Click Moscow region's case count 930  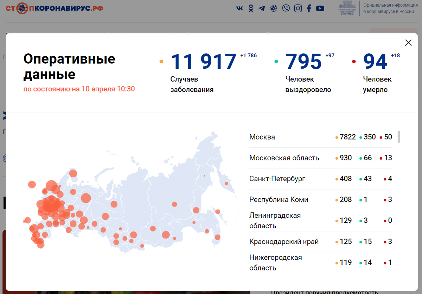(x=346, y=158)
